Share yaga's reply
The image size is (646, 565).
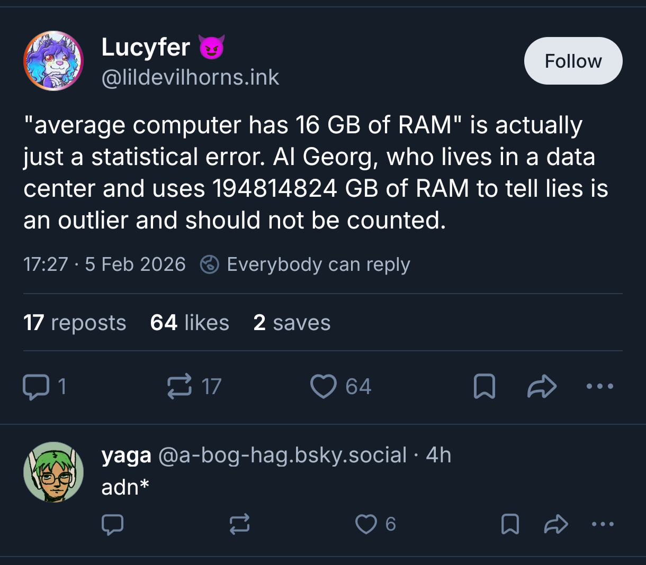(556, 524)
